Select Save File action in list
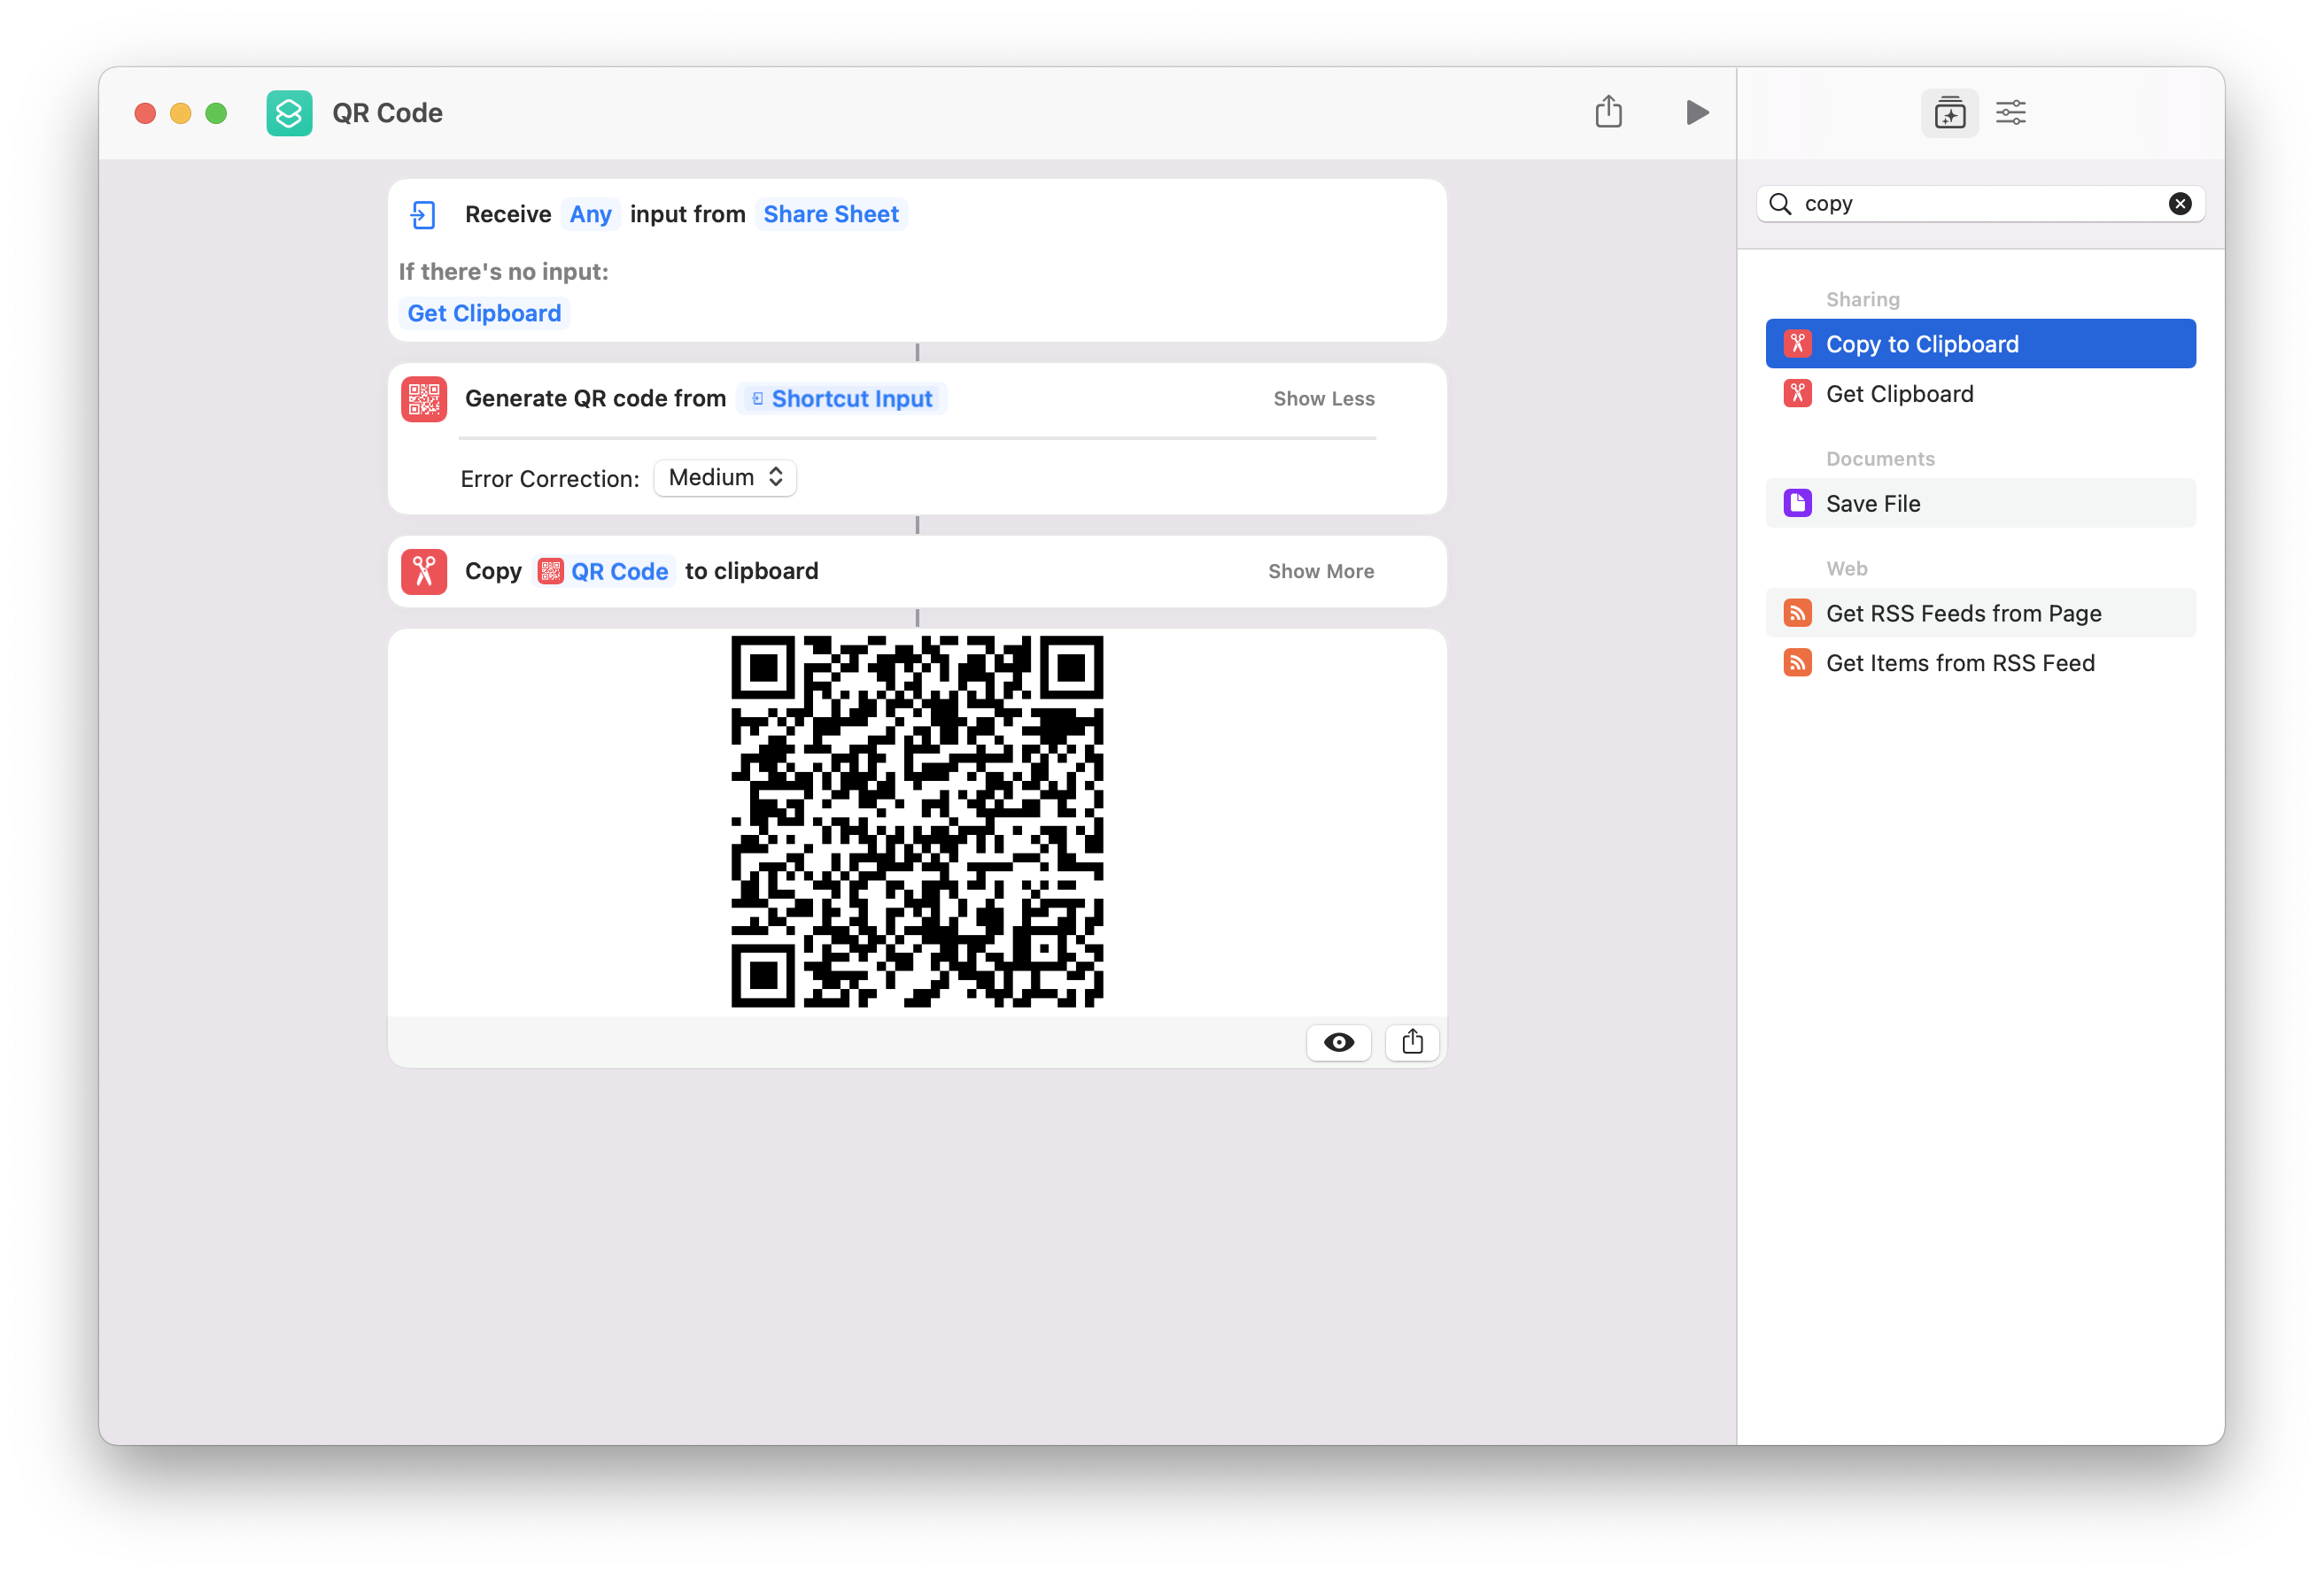2324x1576 pixels. click(x=1980, y=503)
